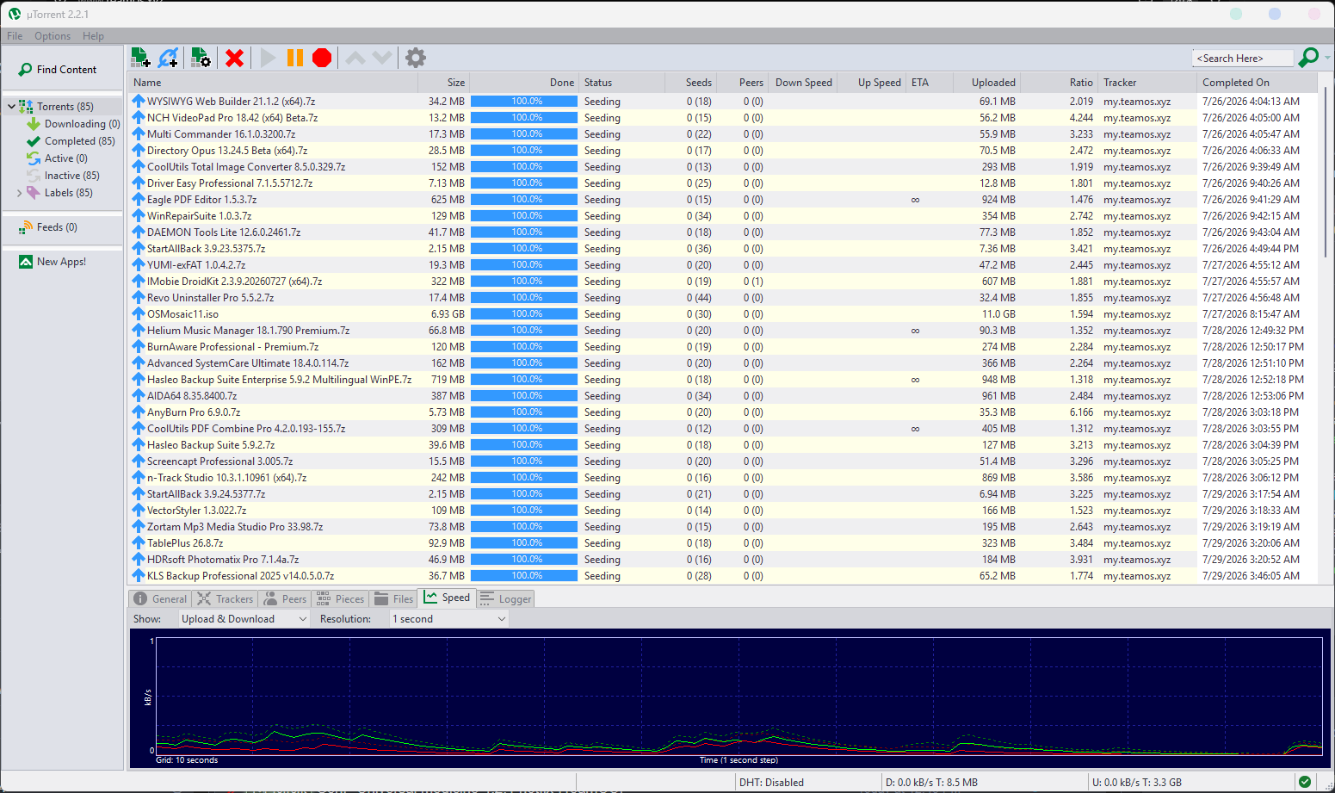Switch to the General tab
Viewport: 1335px width, 793px height.
click(x=161, y=599)
